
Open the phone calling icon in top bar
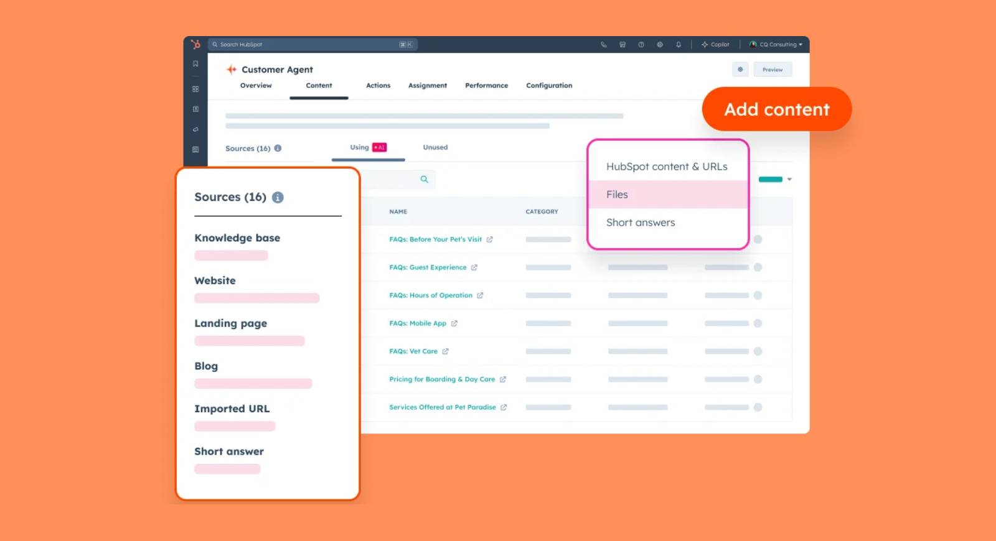604,45
